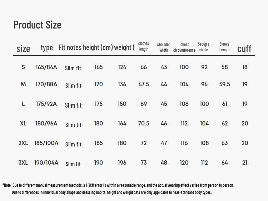Click the Product Size heading

pyautogui.click(x=38, y=25)
